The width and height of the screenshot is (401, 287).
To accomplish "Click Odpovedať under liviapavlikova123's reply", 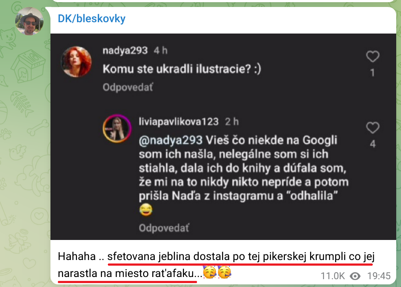I will tap(164, 228).
